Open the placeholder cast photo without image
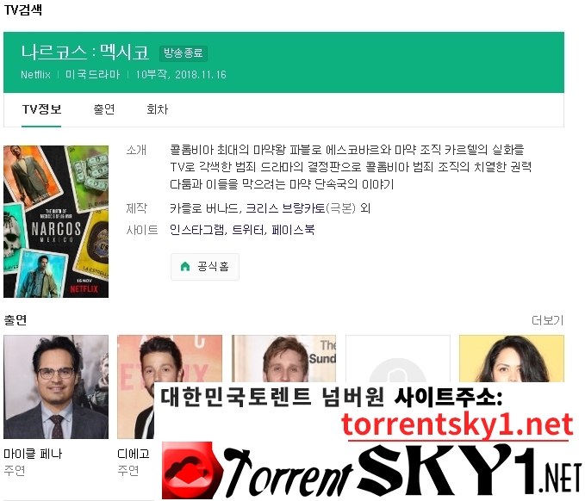The image size is (585, 501). (x=398, y=358)
